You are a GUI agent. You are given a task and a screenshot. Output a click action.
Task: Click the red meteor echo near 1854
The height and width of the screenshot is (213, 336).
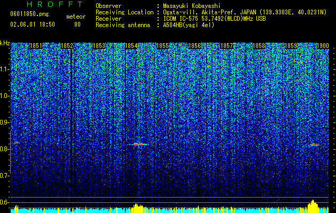pyautogui.click(x=138, y=144)
